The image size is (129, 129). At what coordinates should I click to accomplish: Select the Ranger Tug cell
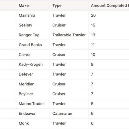[33, 35]
